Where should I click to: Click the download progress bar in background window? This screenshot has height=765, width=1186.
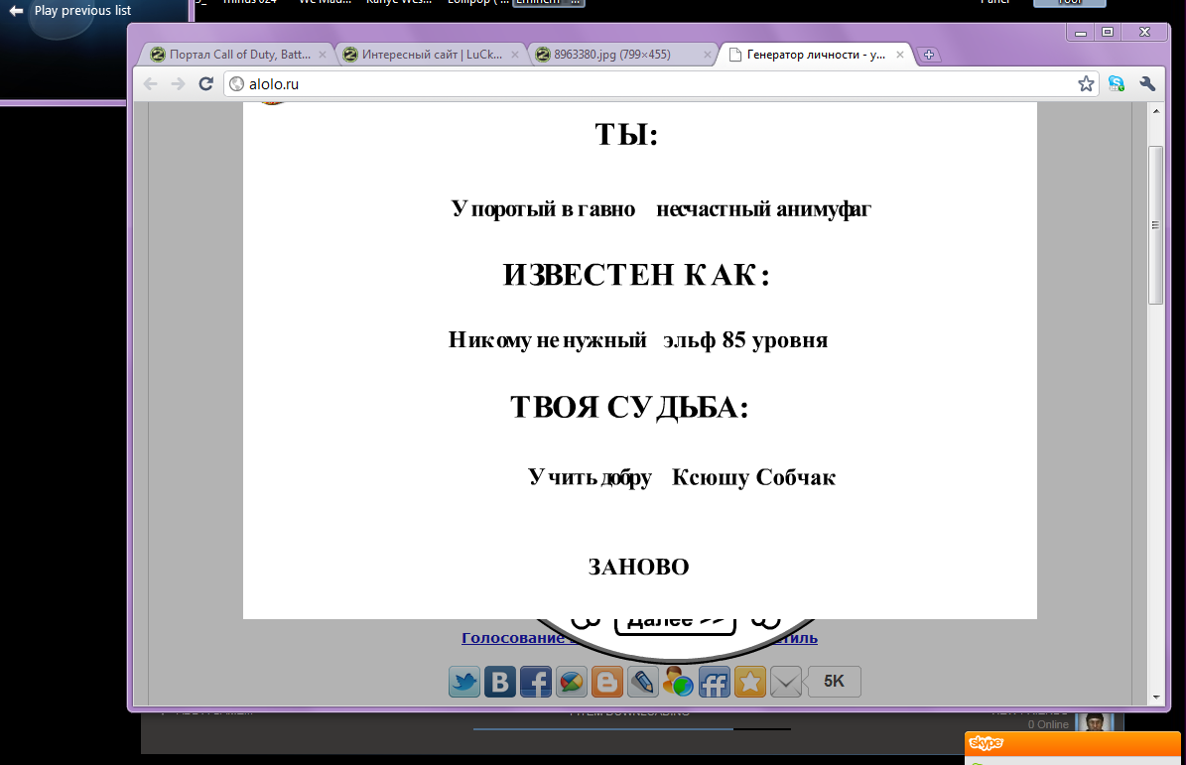click(x=631, y=729)
